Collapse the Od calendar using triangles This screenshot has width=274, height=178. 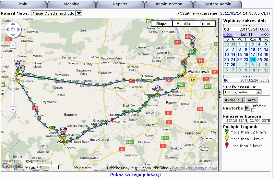coord(246,25)
